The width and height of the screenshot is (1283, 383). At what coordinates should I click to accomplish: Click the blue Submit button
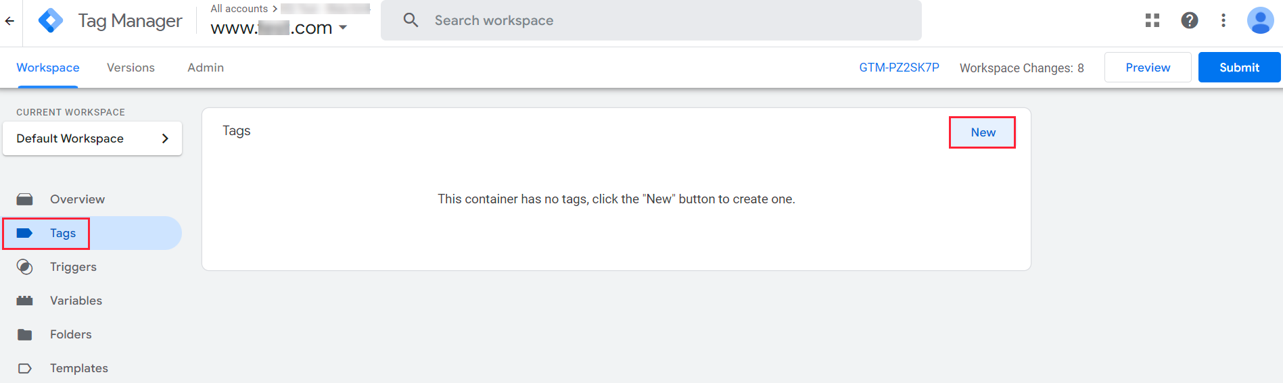(x=1239, y=68)
